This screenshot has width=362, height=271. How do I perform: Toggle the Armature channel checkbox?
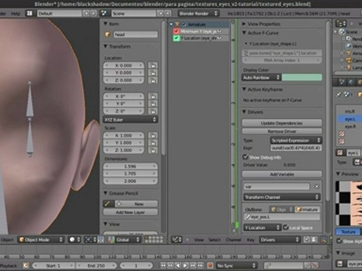pyautogui.click(x=184, y=24)
